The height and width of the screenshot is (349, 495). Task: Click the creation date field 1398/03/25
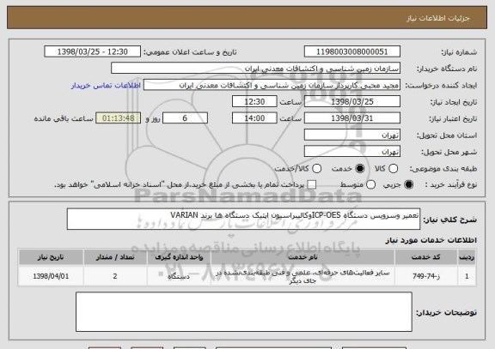352,101
